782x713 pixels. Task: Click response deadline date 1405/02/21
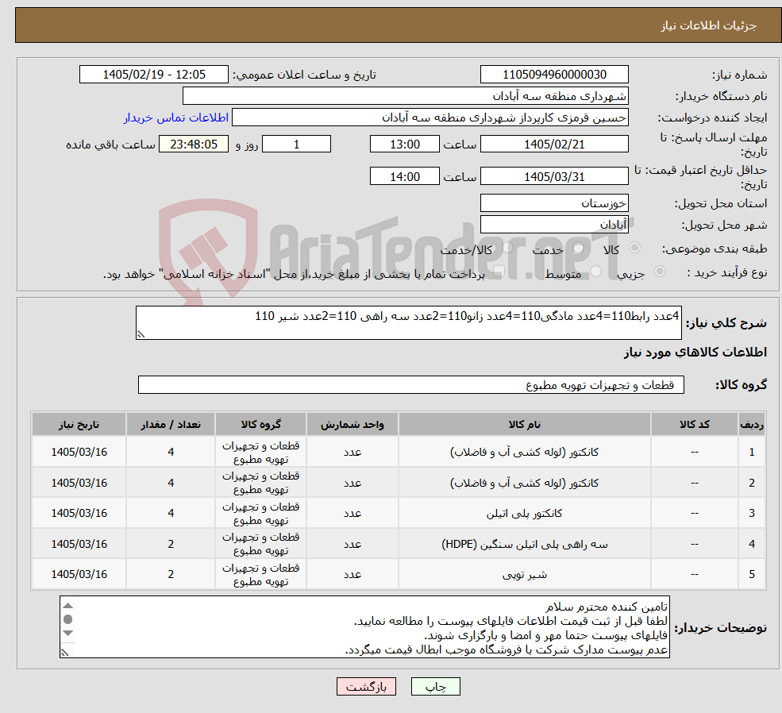click(554, 144)
